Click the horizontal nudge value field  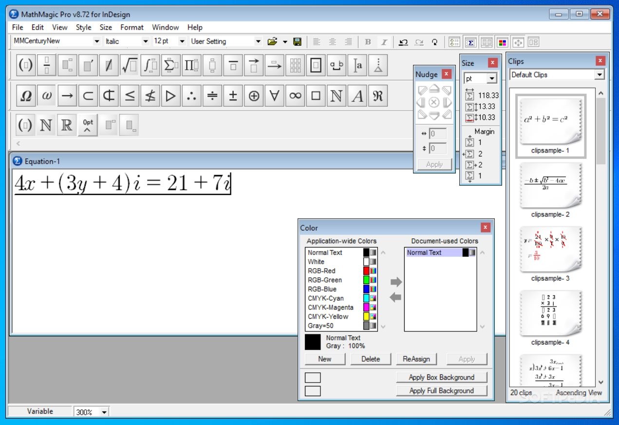click(438, 134)
